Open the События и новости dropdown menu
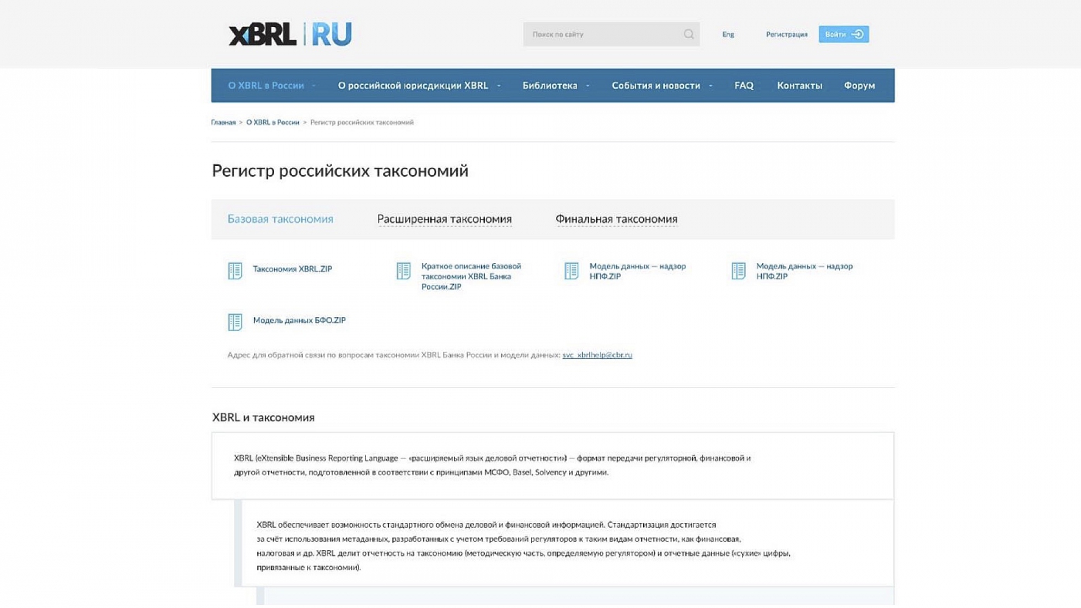Screen dimensions: 1081x608 (661, 86)
